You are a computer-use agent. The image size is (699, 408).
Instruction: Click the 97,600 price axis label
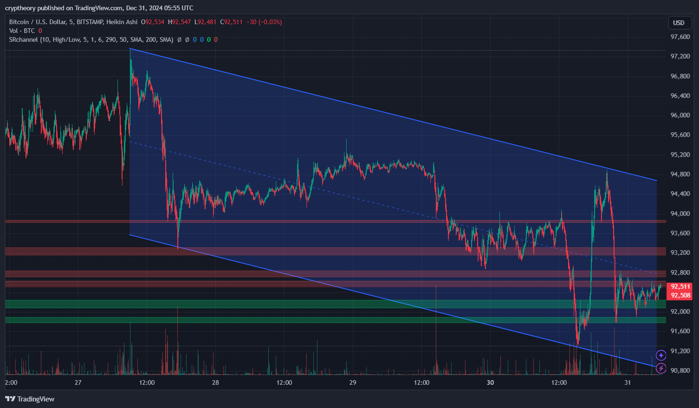tap(680, 37)
